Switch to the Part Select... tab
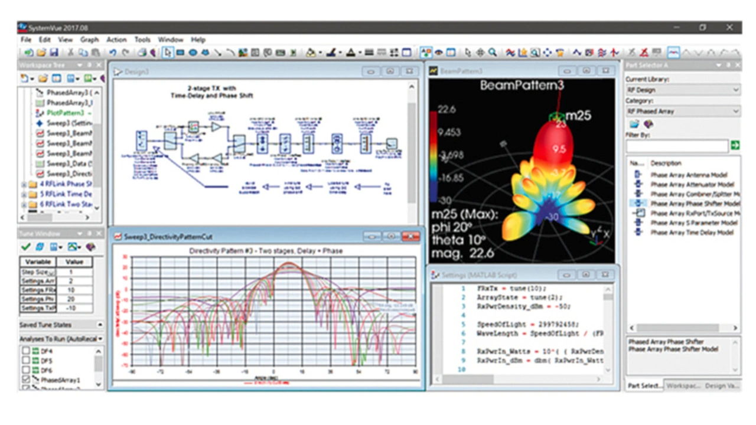Viewport: 756px width, 425px height. [x=644, y=385]
